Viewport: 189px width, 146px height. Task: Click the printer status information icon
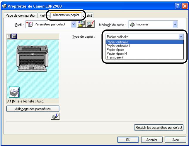[55, 116]
